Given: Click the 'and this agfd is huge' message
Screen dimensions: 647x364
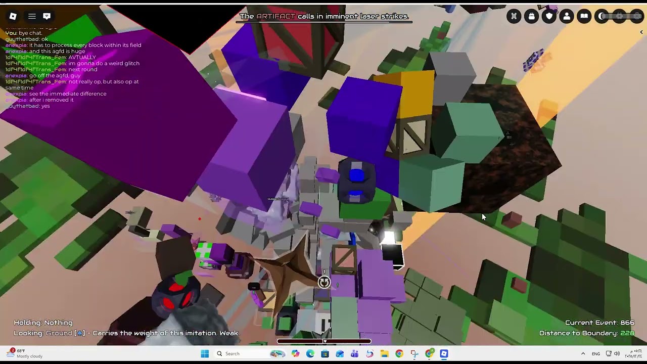Looking at the screenshot, I should pos(45,51).
